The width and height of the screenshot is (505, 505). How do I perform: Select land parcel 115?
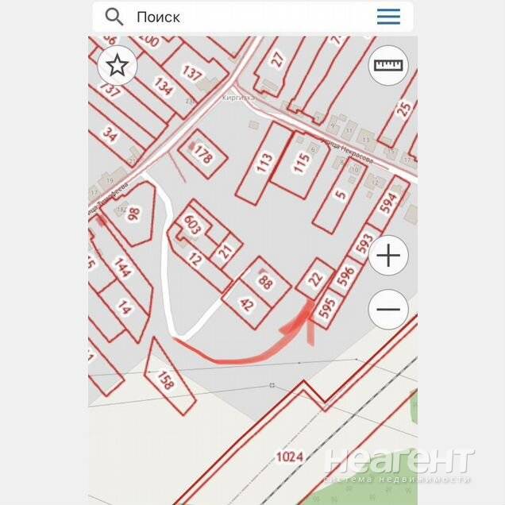300,164
